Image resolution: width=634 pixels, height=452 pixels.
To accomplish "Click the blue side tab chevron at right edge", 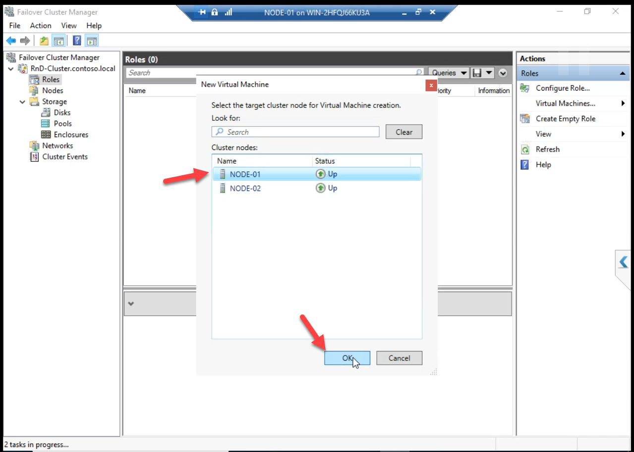I will (x=623, y=262).
